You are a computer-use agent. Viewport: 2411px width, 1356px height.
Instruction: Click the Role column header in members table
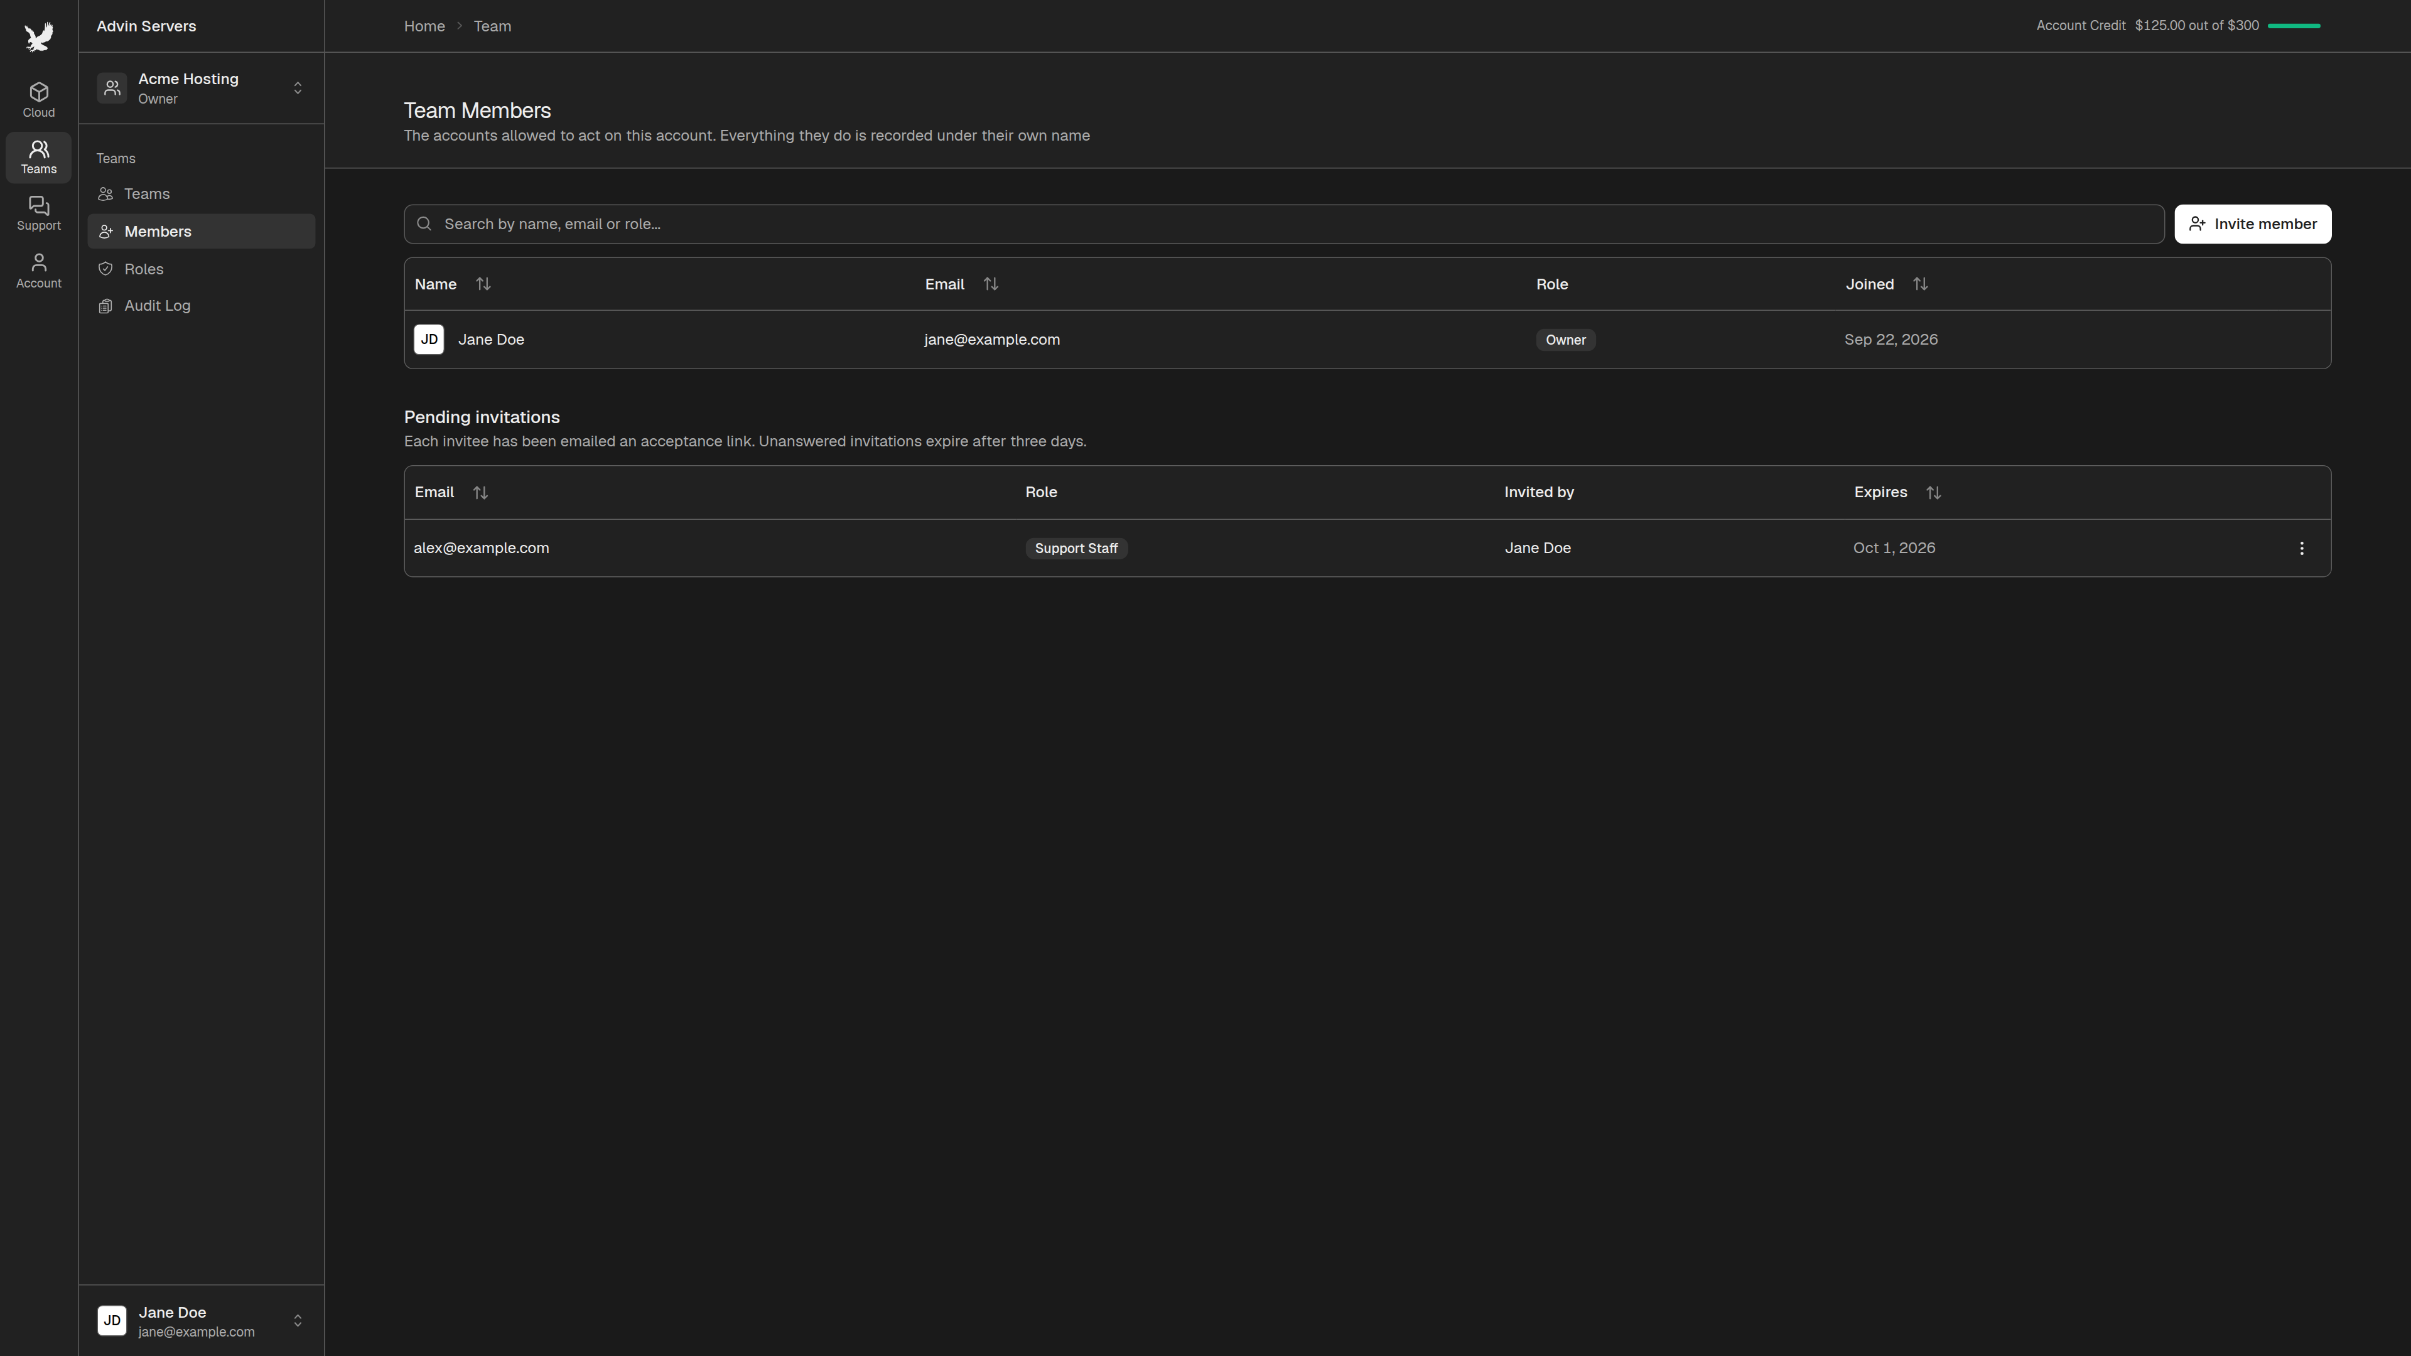click(1552, 284)
